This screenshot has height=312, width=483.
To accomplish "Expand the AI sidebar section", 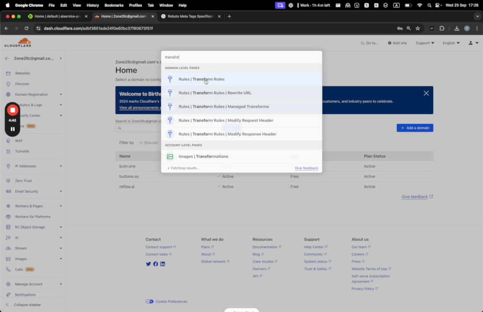I will 61,238.
